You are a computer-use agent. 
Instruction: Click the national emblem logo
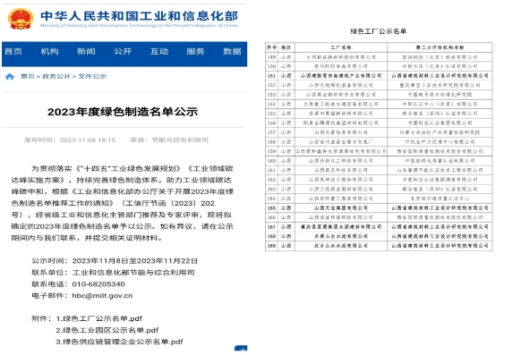pos(21,19)
